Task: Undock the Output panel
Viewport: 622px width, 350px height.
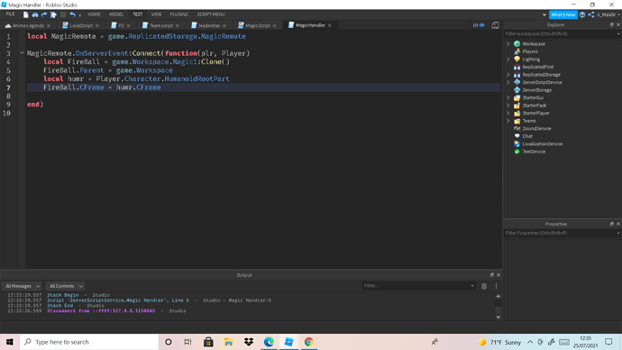Action: tap(492, 274)
